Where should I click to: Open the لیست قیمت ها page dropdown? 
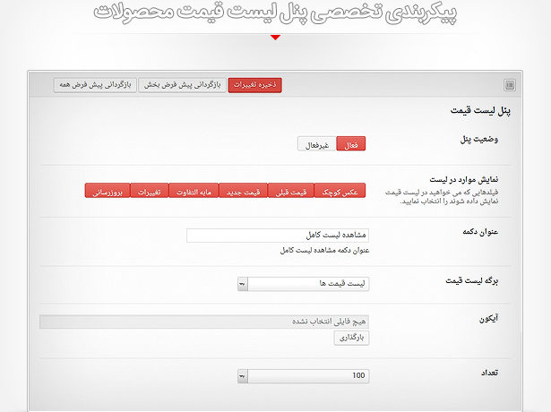tap(307, 283)
